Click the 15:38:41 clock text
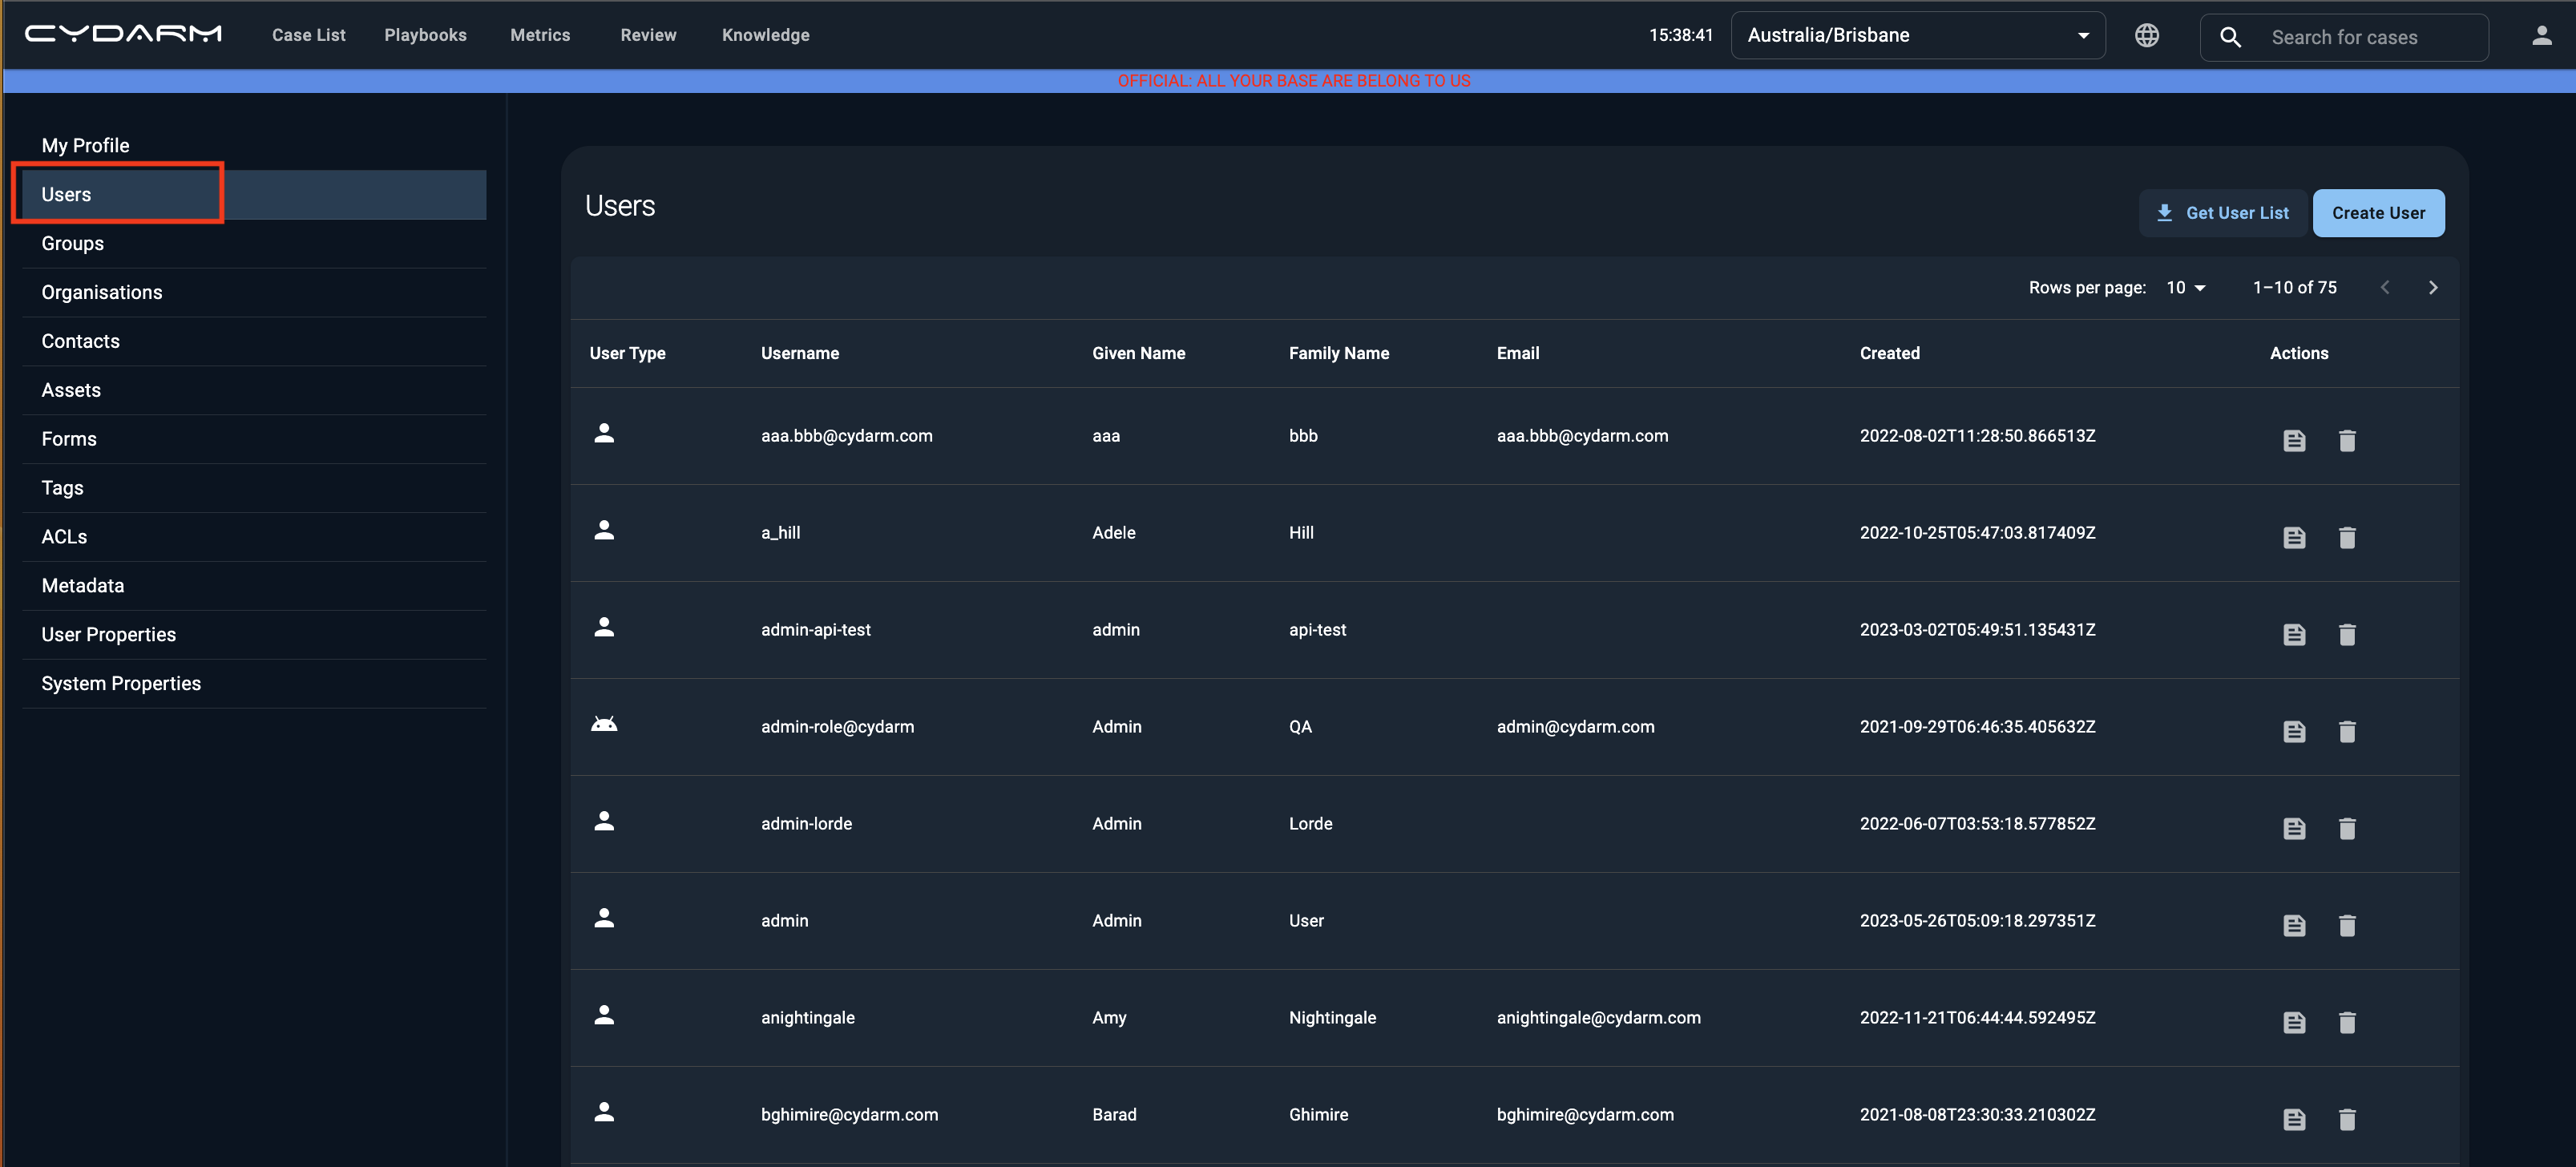This screenshot has height=1167, width=2576. click(x=1680, y=35)
